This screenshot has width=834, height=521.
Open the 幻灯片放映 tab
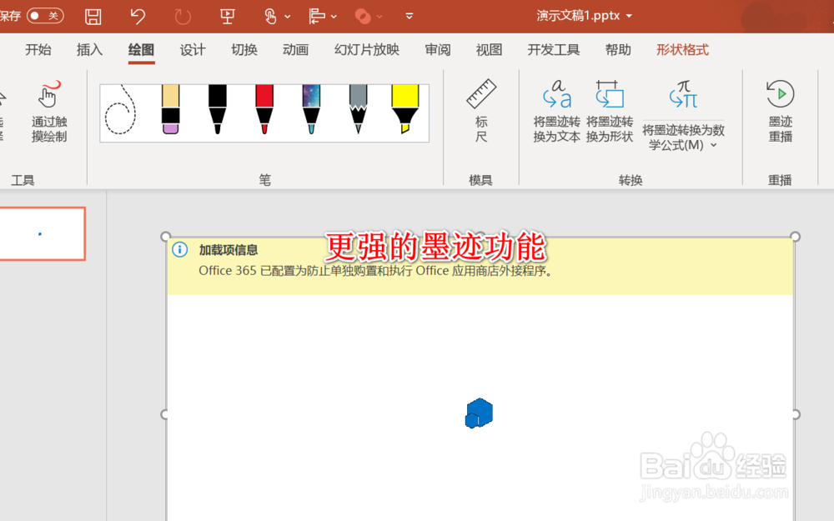click(366, 50)
